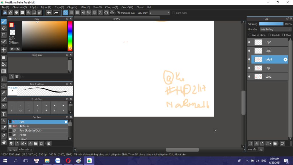Screen dimensions: 293x165
Task: Enable the parallel lines snap guide
Action: coord(71,13)
